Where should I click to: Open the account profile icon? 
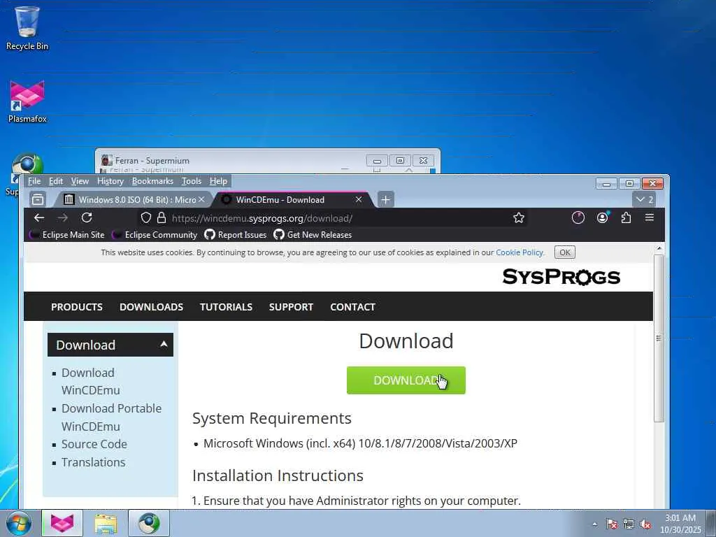(602, 218)
